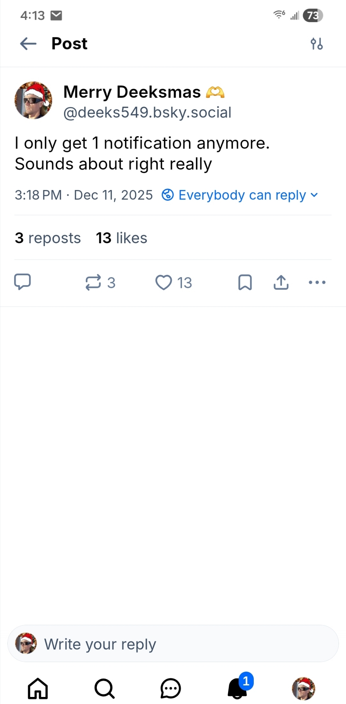The height and width of the screenshot is (704, 346).
Task: Expand 'Everybody can reply' dropdown
Action: (x=240, y=195)
